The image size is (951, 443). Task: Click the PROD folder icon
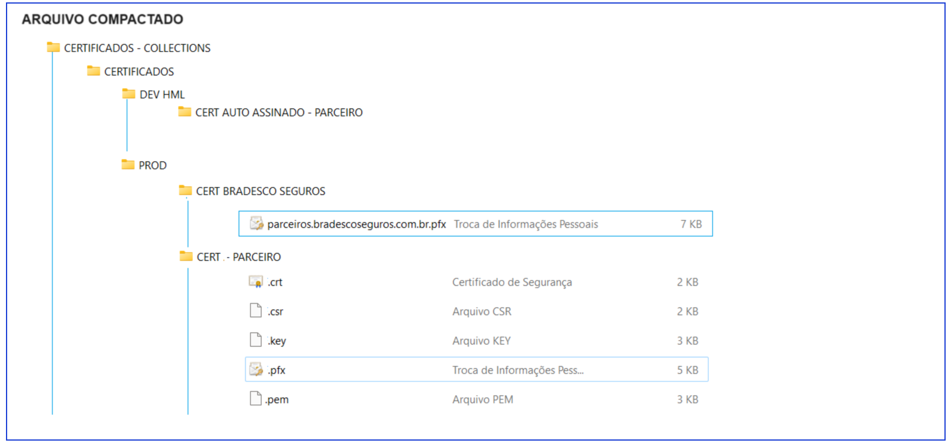(x=128, y=165)
